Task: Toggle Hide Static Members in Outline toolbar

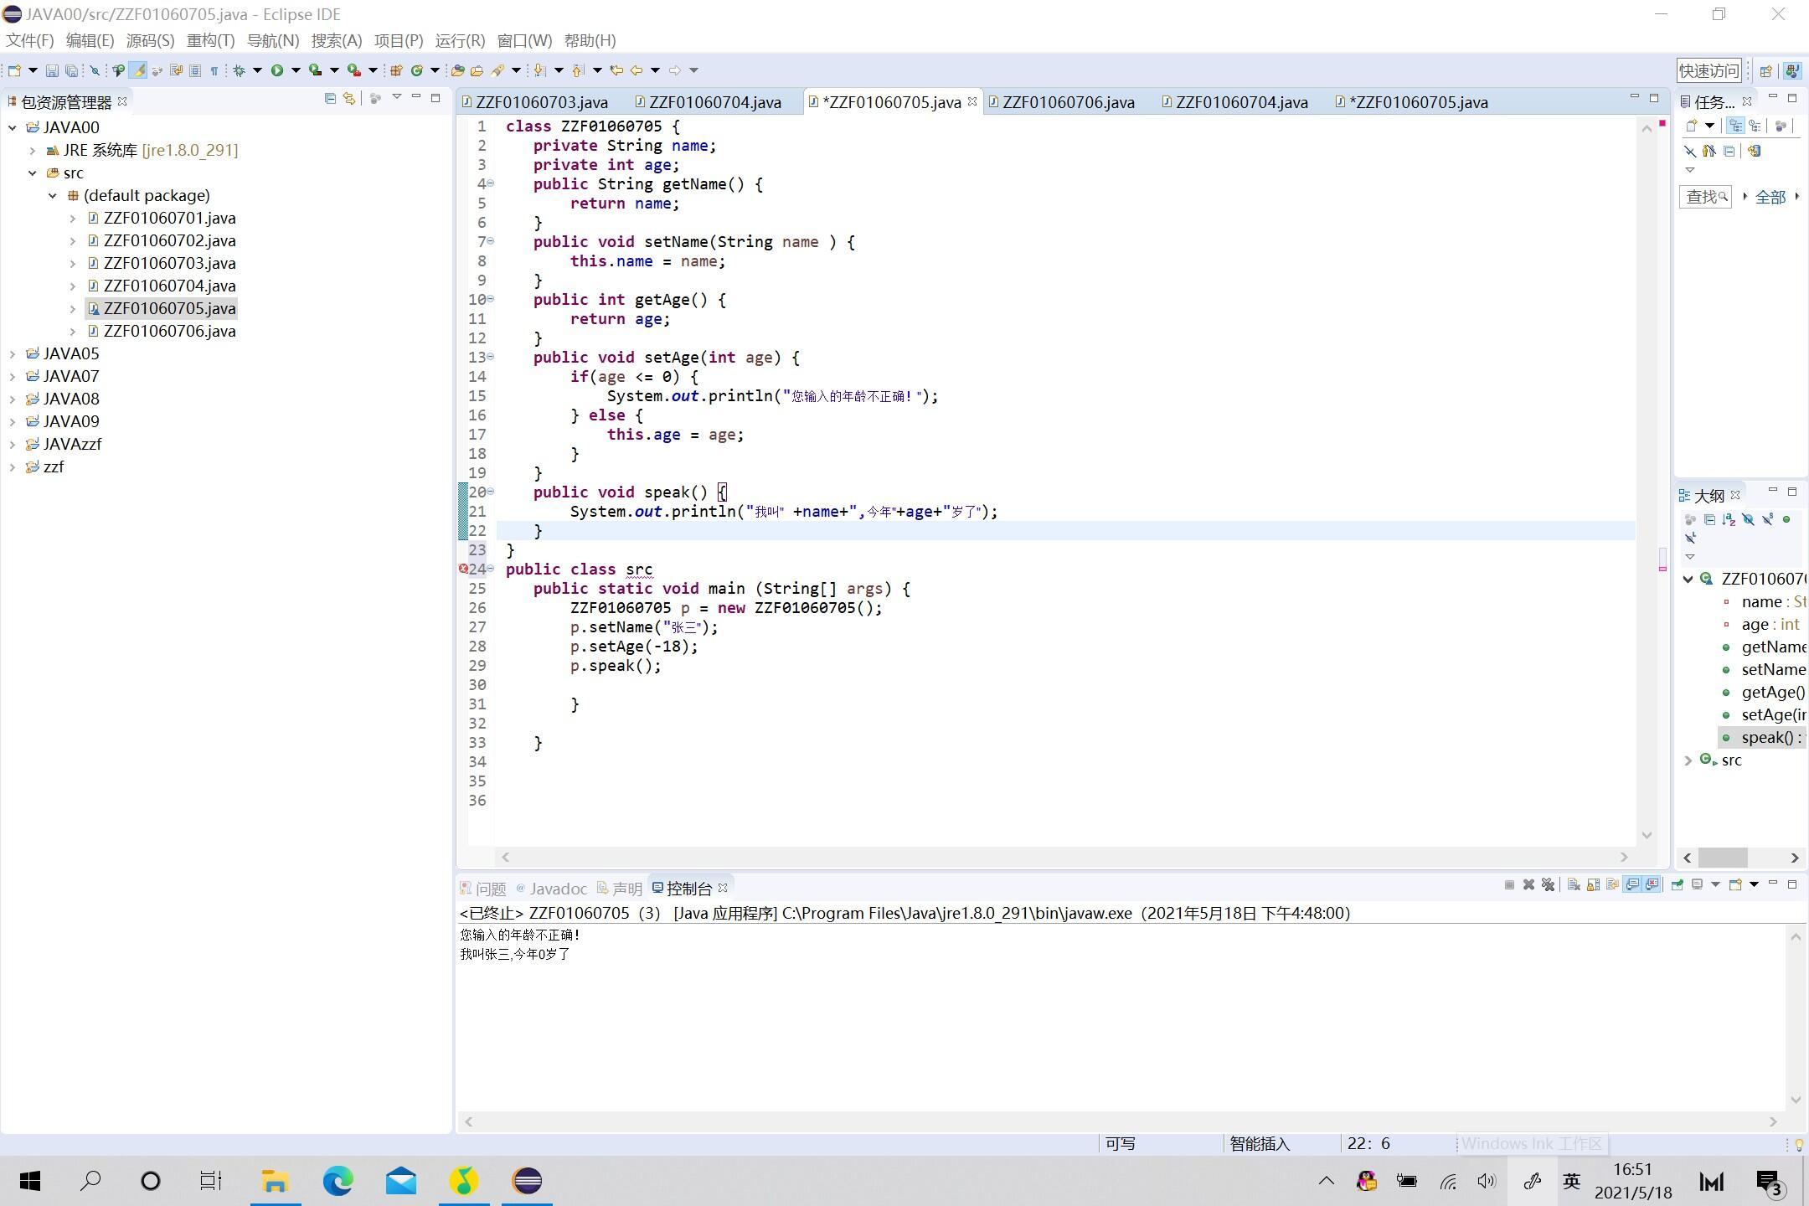Action: pyautogui.click(x=1767, y=519)
